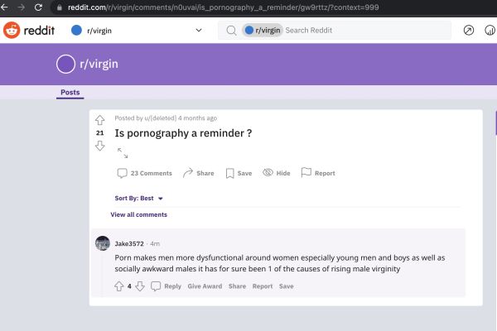Save the post with the Save bookmark
Image resolution: width=497 pixels, height=331 pixels.
click(x=239, y=173)
